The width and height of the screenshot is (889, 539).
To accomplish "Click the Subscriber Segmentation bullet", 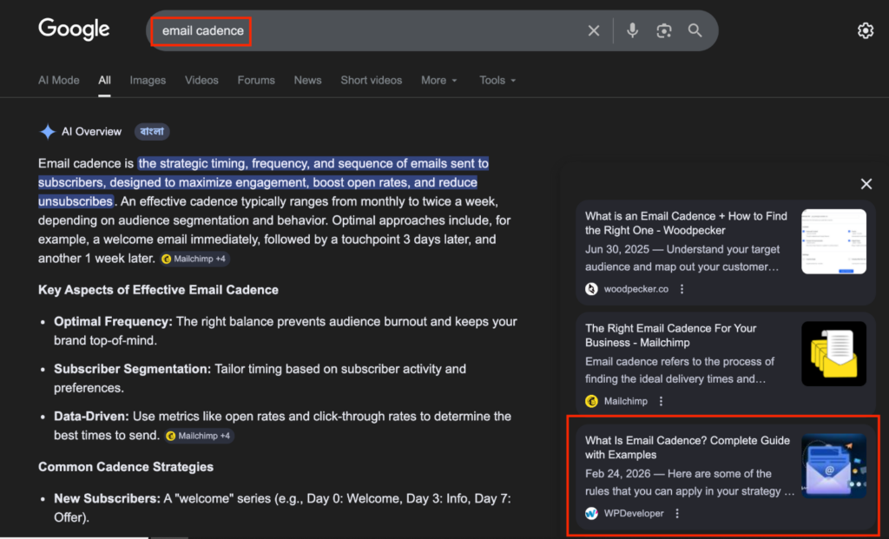I will coord(260,378).
